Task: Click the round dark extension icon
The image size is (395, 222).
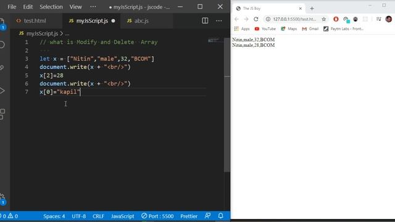Action: (355, 19)
